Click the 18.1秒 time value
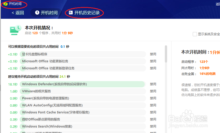The image size is (220, 133). click(13, 84)
